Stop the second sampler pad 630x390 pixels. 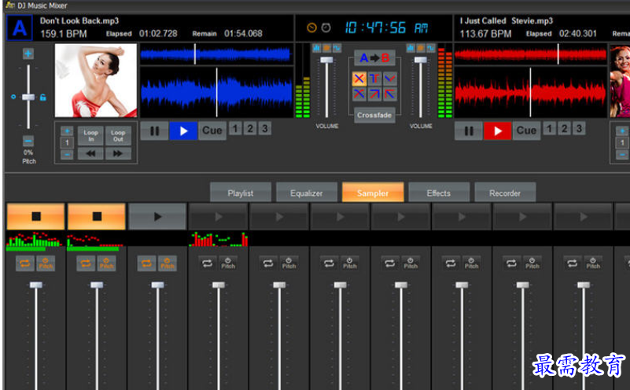tap(97, 216)
